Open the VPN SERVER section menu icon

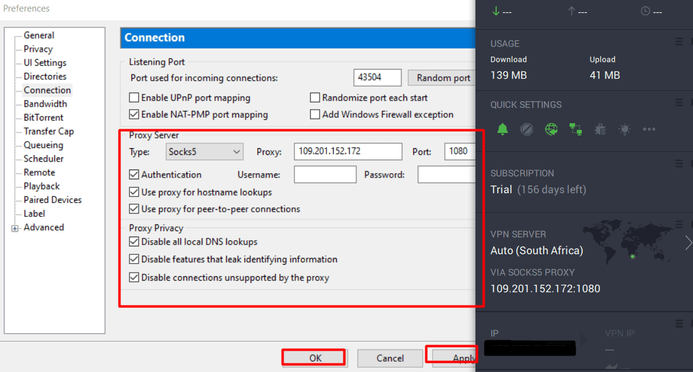(x=680, y=224)
